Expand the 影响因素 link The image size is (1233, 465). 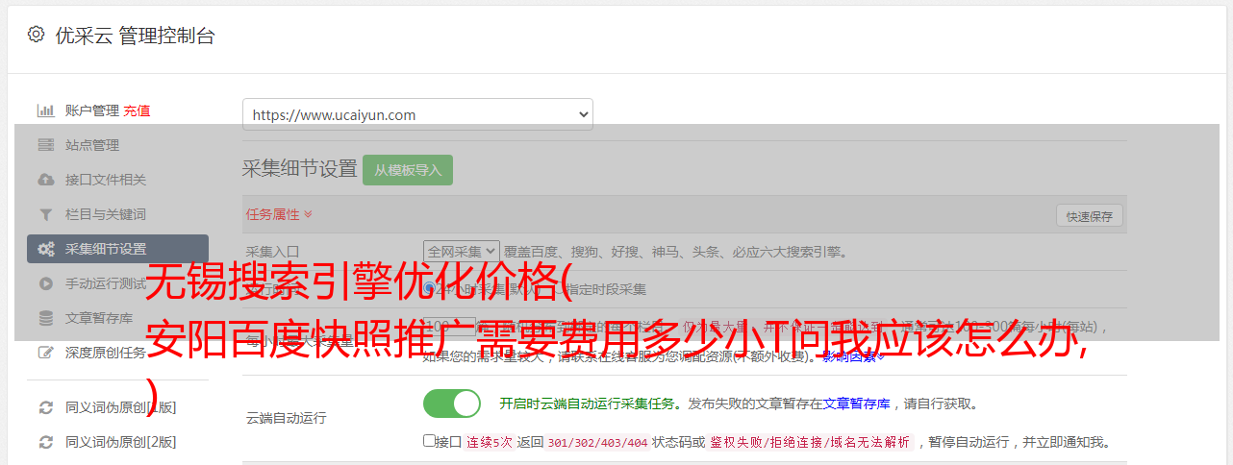pyautogui.click(x=852, y=356)
